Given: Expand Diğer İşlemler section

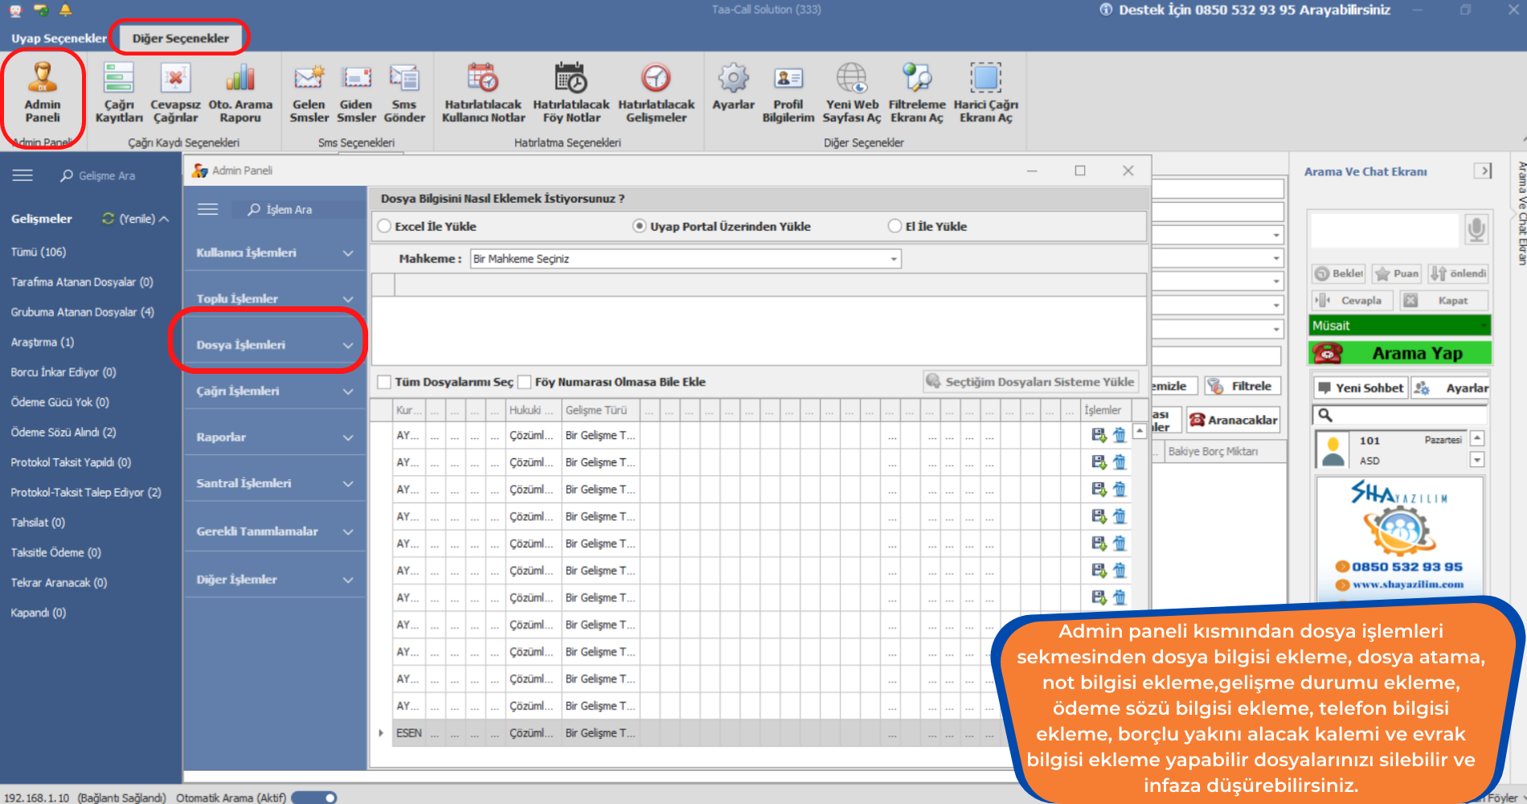Looking at the screenshot, I should pos(275,580).
